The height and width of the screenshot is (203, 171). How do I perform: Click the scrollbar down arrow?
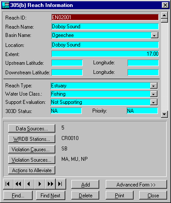coord(164,114)
